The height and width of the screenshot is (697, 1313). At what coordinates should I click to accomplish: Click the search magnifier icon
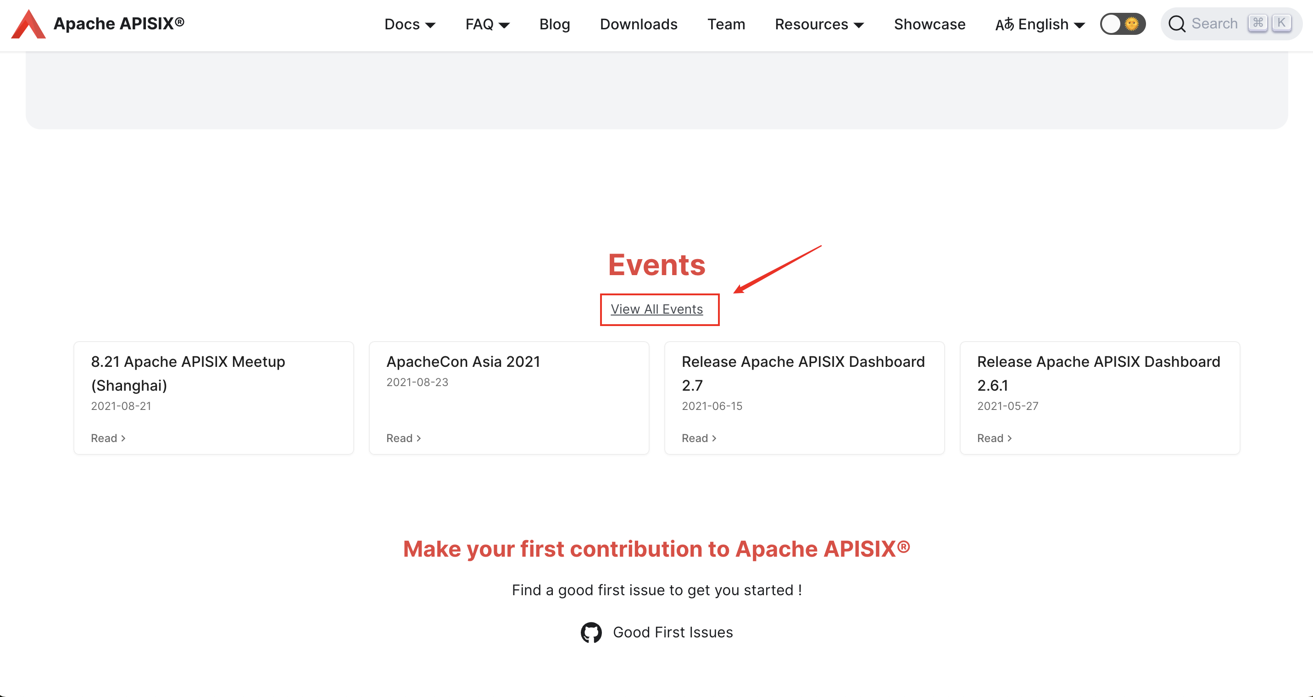tap(1176, 24)
